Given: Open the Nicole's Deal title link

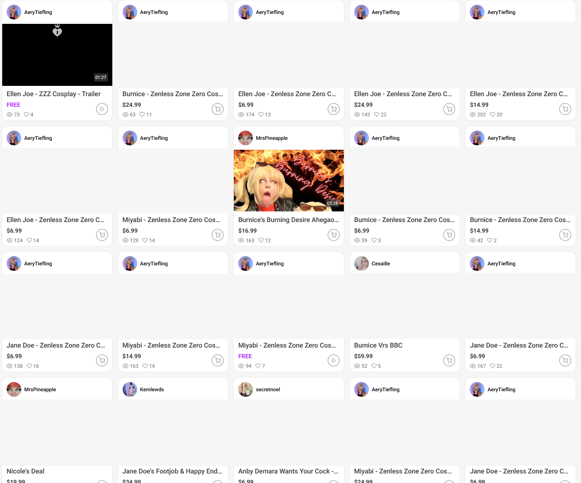Looking at the screenshot, I should [25, 471].
